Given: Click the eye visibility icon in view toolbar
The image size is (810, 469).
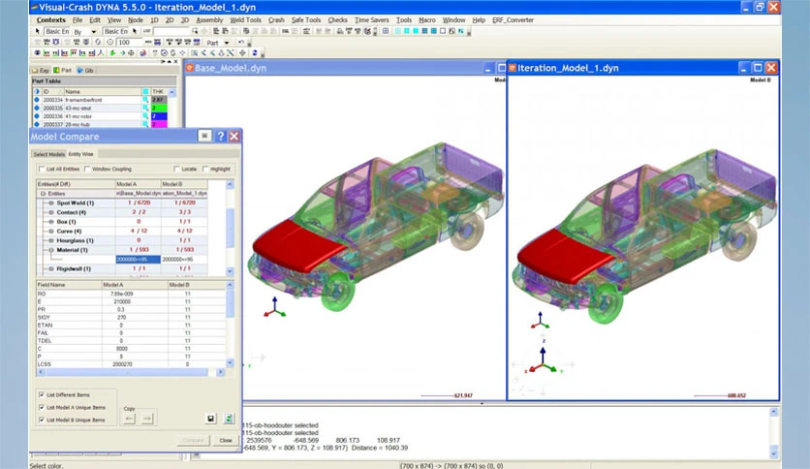Looking at the screenshot, I should click(x=37, y=52).
